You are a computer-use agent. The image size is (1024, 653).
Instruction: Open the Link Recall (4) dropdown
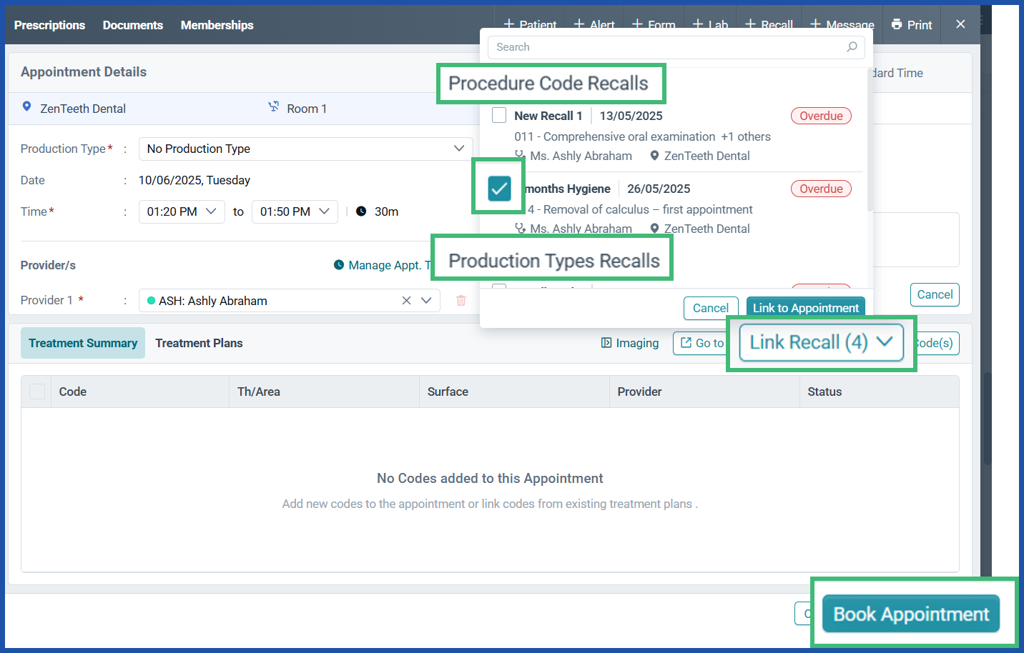click(820, 342)
